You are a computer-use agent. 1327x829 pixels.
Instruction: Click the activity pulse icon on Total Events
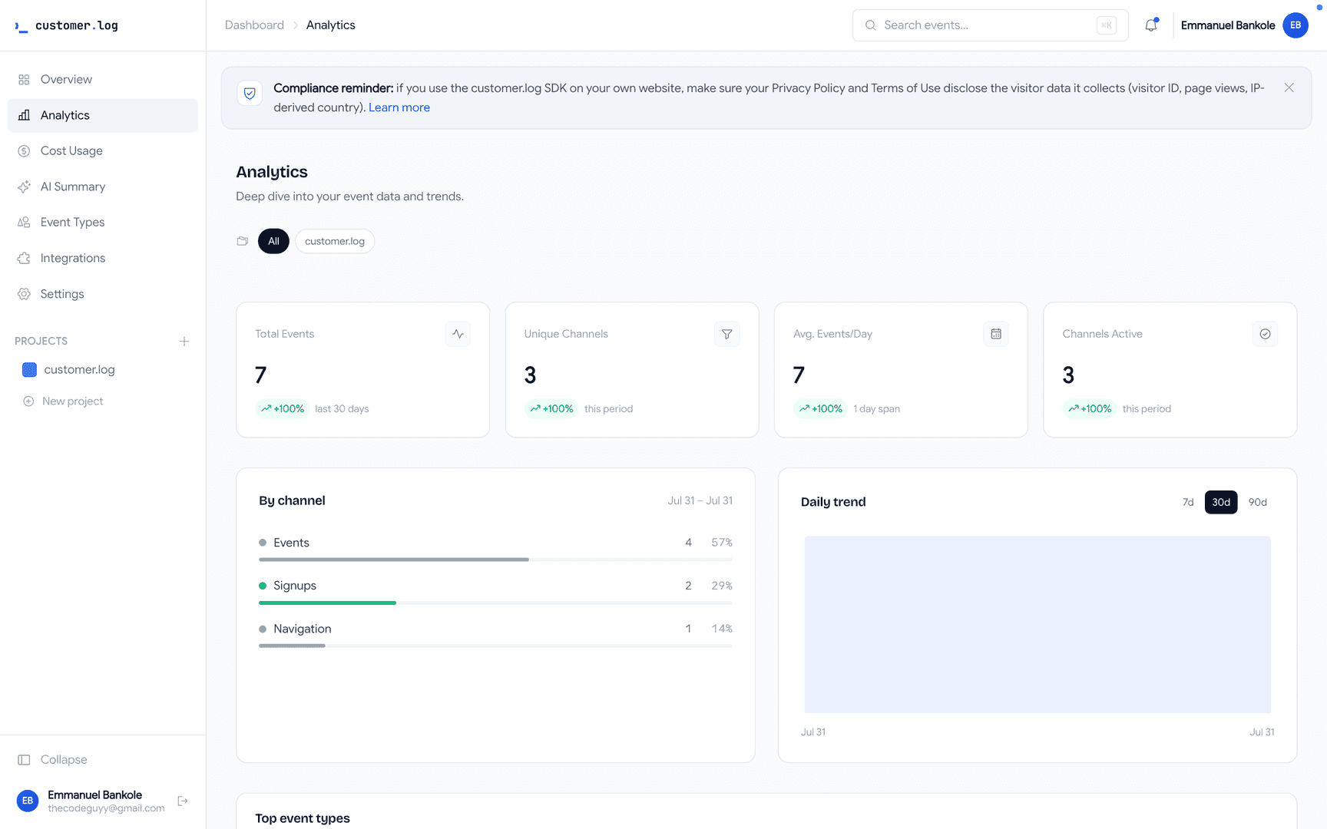point(458,334)
